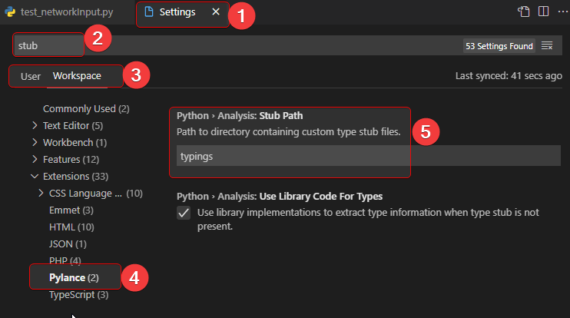Expand the Features settings group
The width and height of the screenshot is (570, 318).
click(35, 159)
